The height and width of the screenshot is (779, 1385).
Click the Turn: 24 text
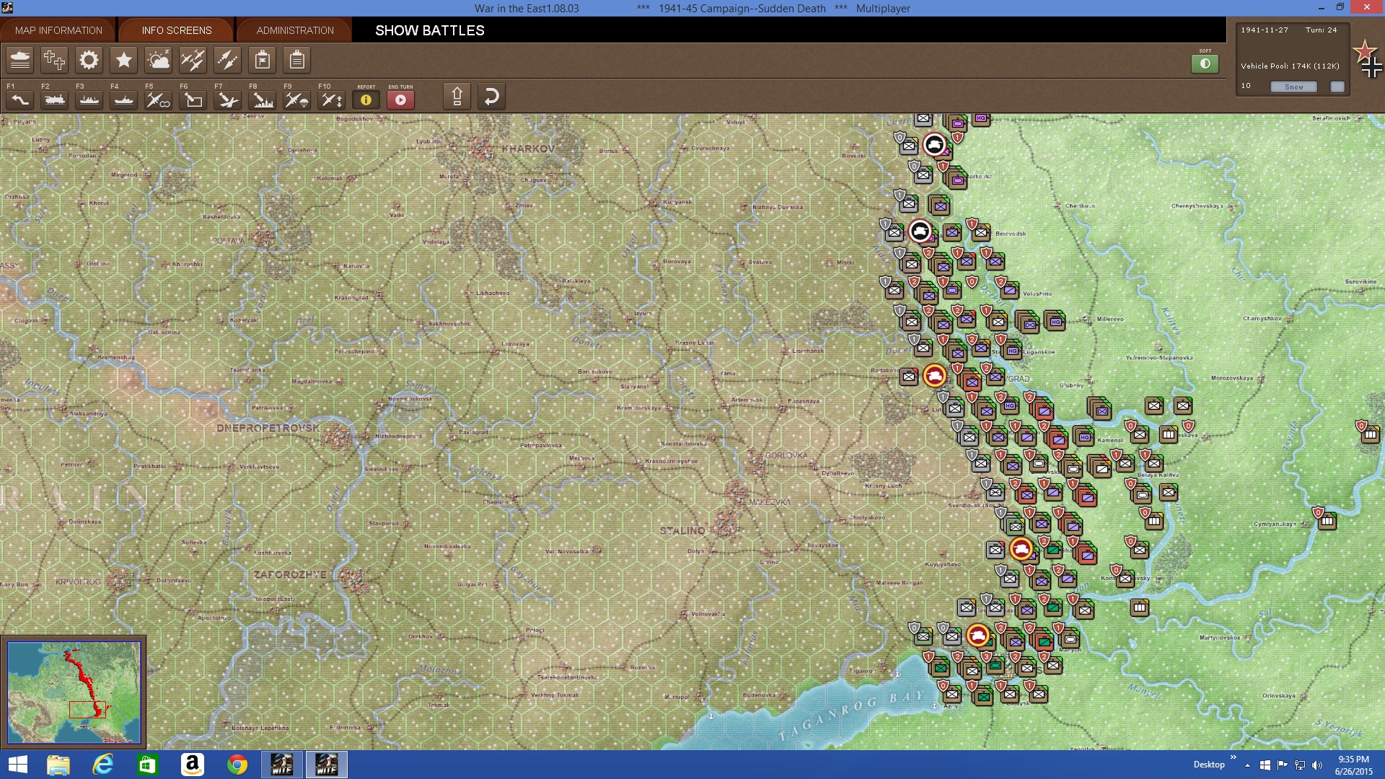[x=1321, y=30]
